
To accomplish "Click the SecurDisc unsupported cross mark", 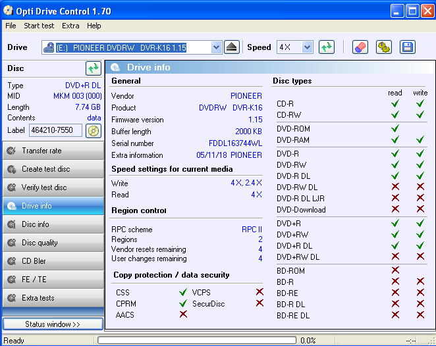I will [259, 303].
